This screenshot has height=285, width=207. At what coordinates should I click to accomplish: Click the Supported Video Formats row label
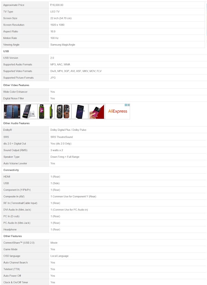(x=18, y=71)
